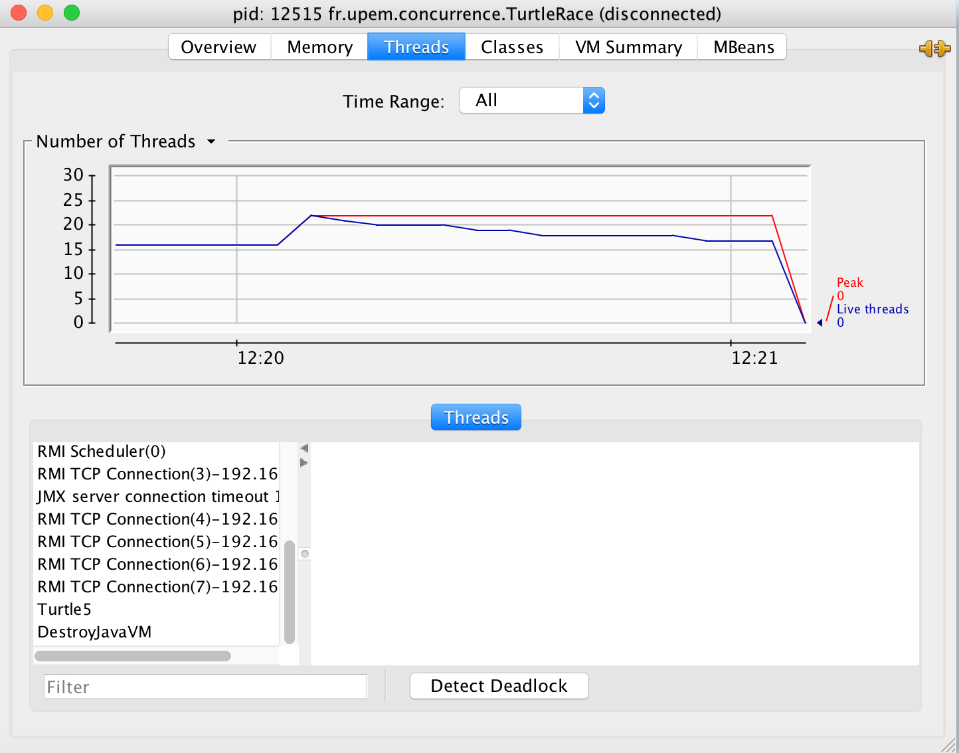Open the Overview tab
The image size is (959, 753).
point(219,47)
